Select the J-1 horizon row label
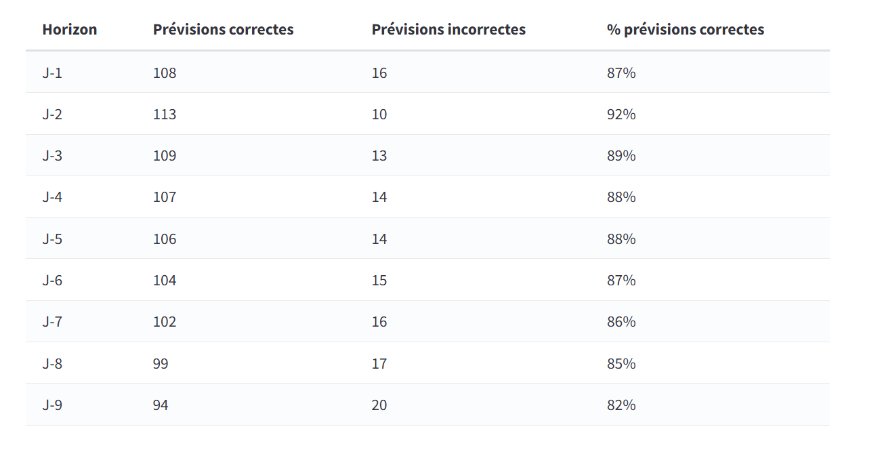 [52, 73]
